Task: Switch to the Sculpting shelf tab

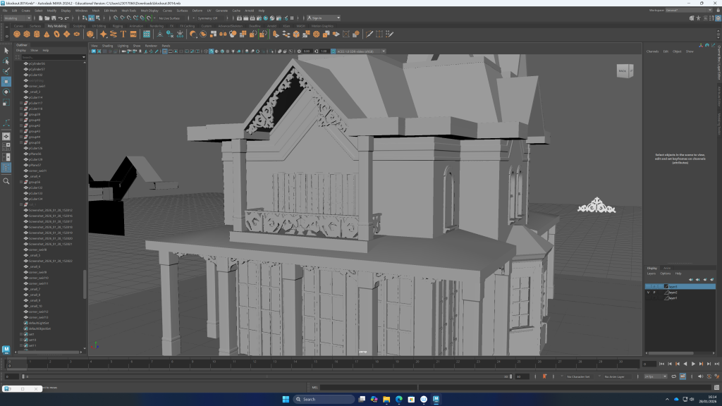Action: coord(79,26)
